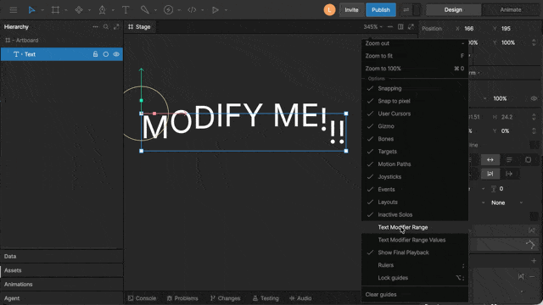Enable Text Modifier Range Values
The height and width of the screenshot is (305, 543).
(x=415, y=240)
